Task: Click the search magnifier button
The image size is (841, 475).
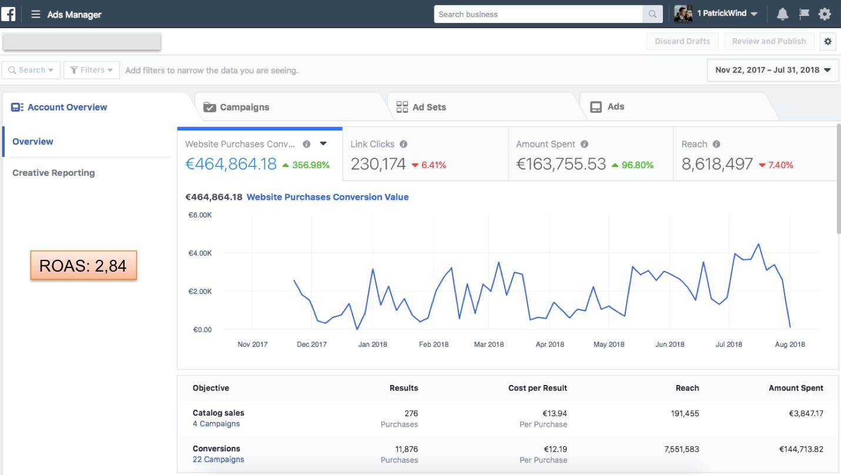Action: pos(652,15)
